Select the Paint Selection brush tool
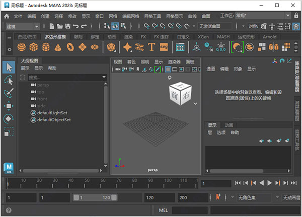Screen dimensions: 302x217 pos(9,93)
